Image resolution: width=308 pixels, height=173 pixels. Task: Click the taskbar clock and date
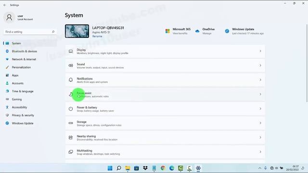click(292, 168)
